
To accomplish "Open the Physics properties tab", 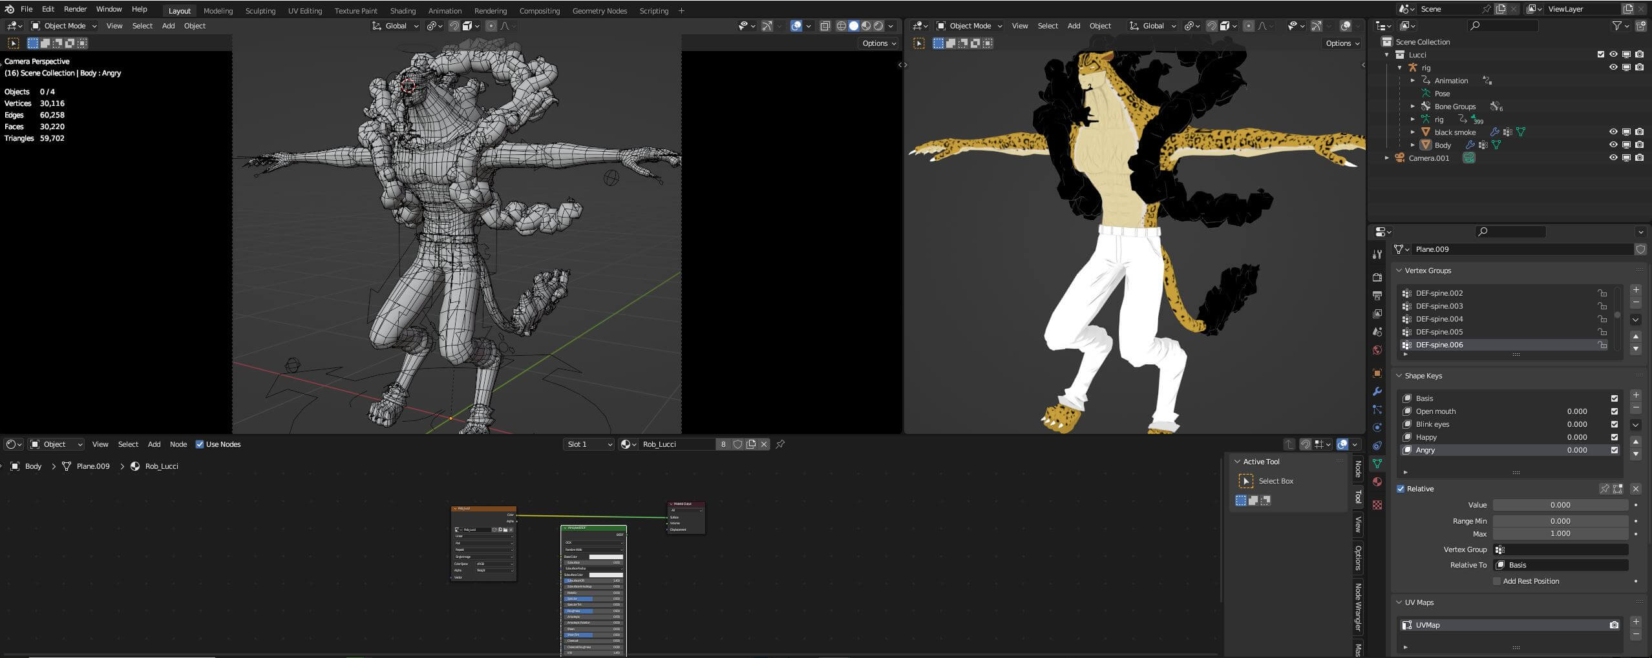I will 1377,427.
